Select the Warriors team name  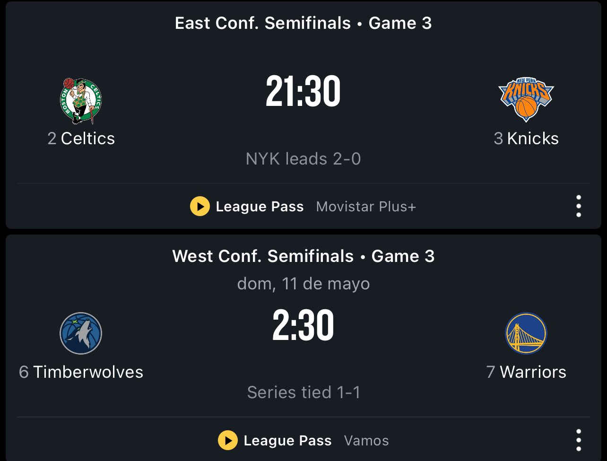(533, 372)
